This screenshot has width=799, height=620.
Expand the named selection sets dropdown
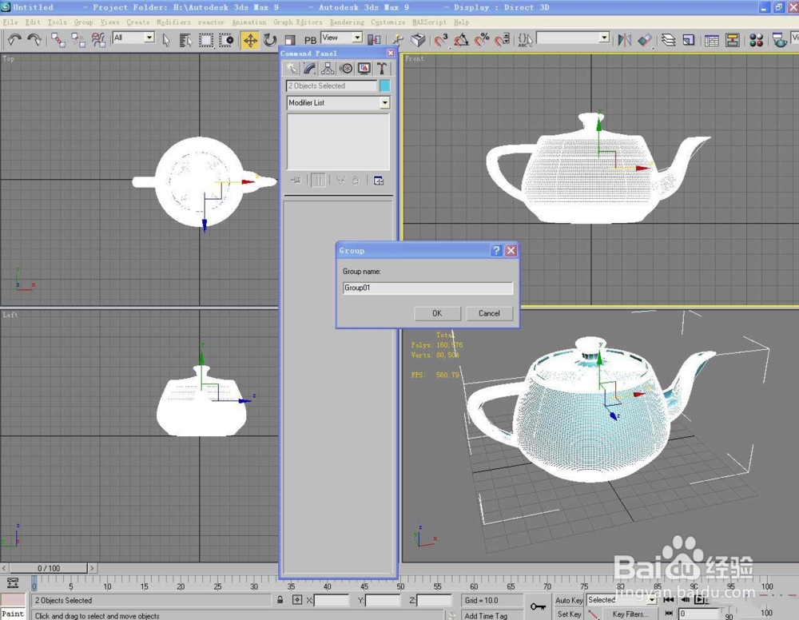coord(604,38)
